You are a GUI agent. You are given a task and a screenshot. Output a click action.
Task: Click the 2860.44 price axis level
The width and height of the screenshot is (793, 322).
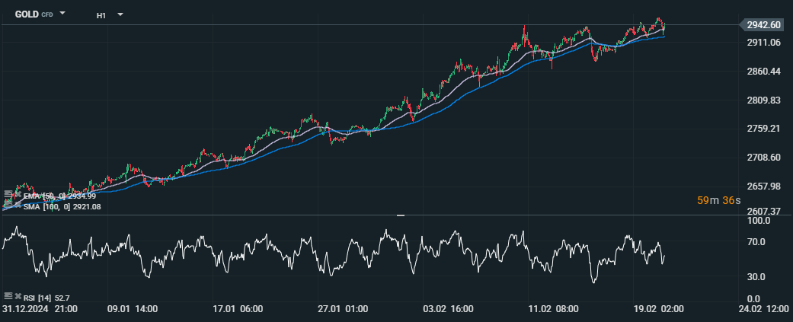(763, 72)
